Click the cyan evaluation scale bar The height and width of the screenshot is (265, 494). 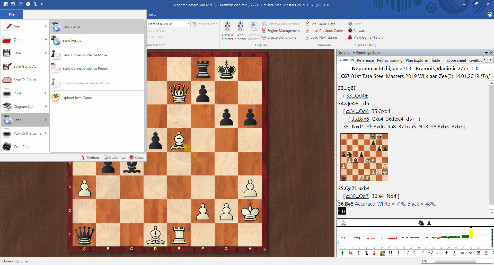tap(492, 238)
